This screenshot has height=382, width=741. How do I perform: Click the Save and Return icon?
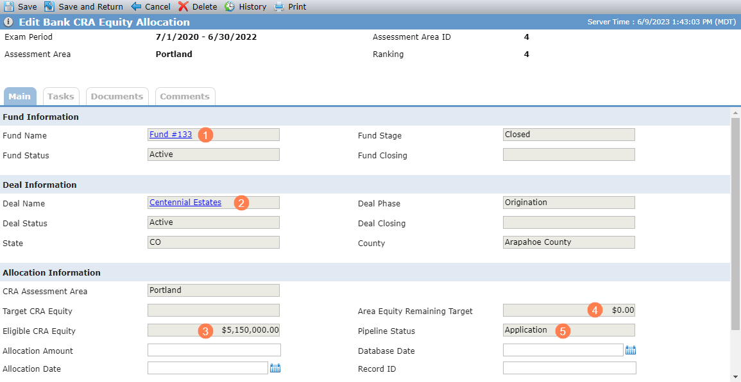coord(49,6)
